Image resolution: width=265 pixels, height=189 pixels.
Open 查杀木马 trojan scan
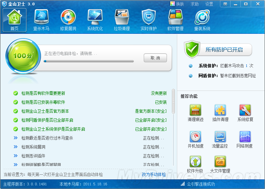coord(41,20)
